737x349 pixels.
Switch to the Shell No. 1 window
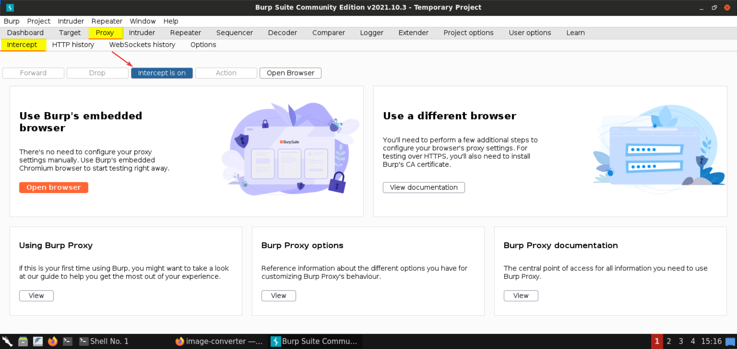[104, 341]
